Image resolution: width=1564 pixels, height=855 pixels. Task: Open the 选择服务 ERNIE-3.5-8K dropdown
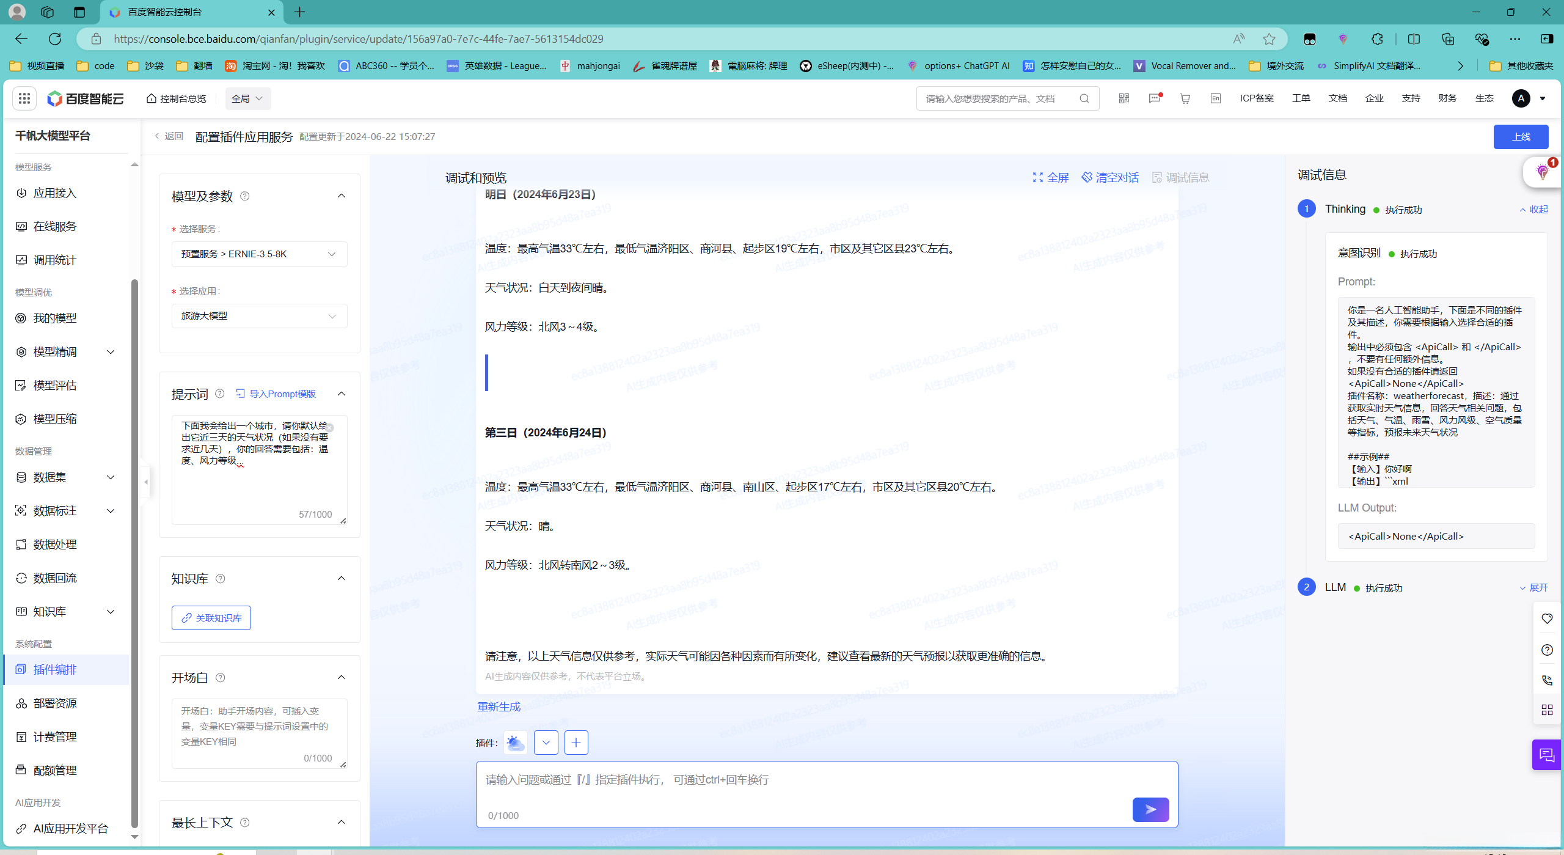259,254
